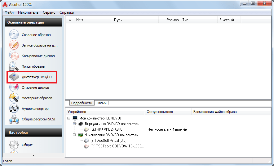Click the Erase Discs eraser icon
Image resolution: width=274 pixels, height=166 pixels.
[x=14, y=87]
